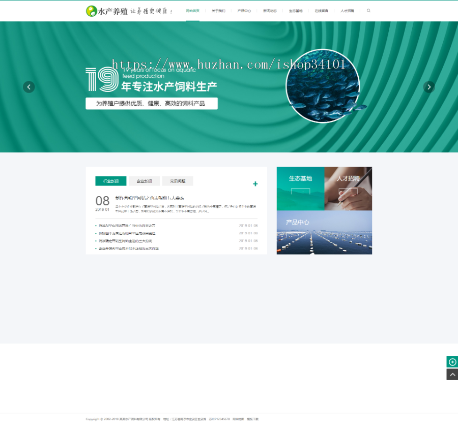Select the 行业新闻 news tab
This screenshot has height=432, width=458.
click(x=111, y=181)
